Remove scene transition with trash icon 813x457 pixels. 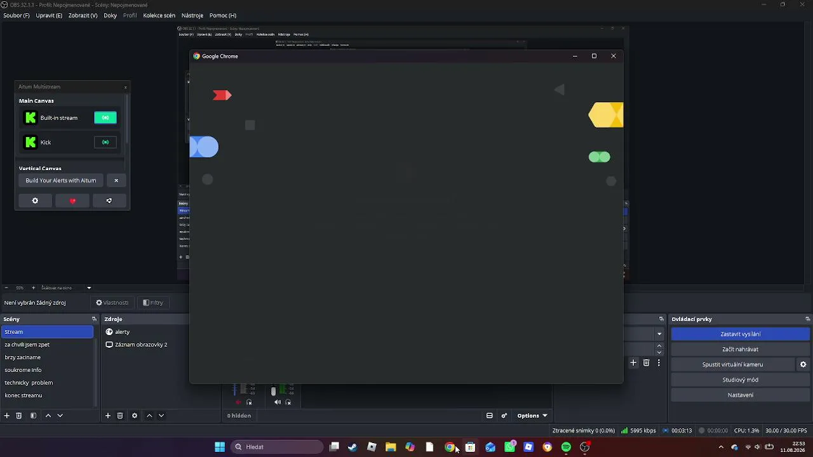point(647,363)
